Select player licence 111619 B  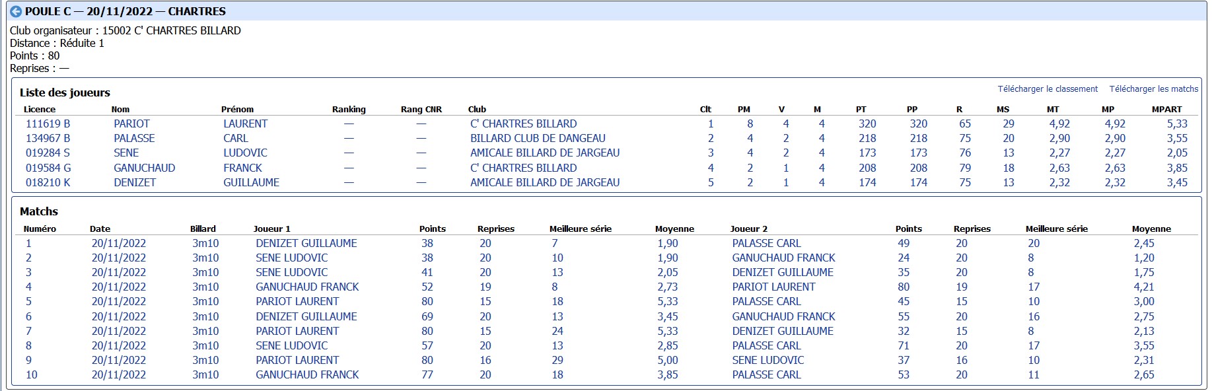(x=48, y=124)
